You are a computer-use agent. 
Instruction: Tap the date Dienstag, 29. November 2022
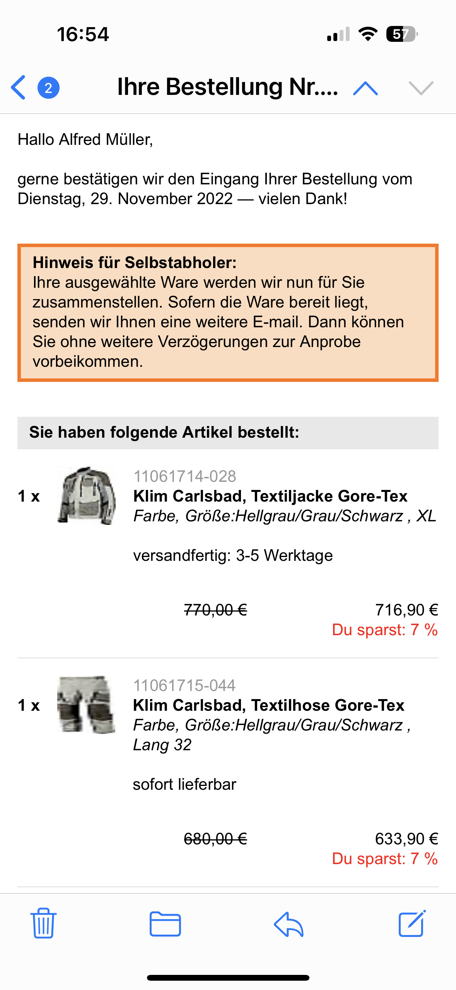pos(125,199)
